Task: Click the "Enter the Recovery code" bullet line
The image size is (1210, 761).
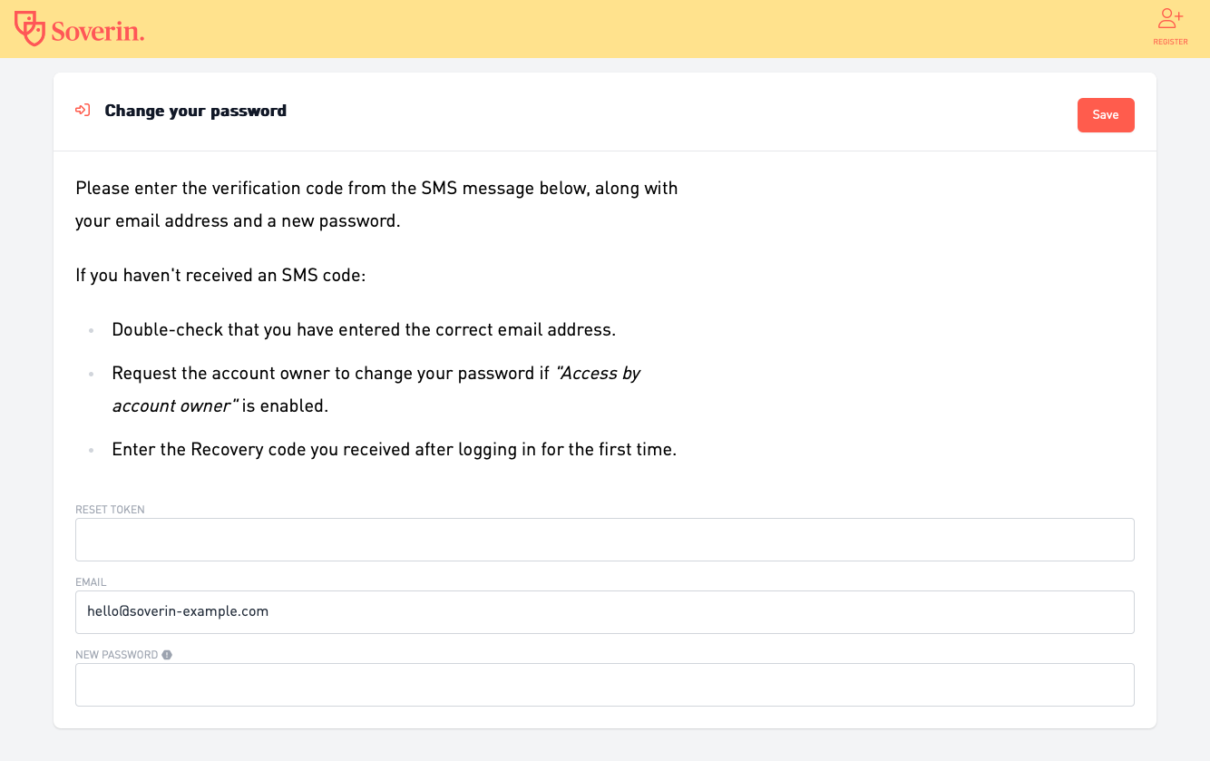Action: pos(395,450)
